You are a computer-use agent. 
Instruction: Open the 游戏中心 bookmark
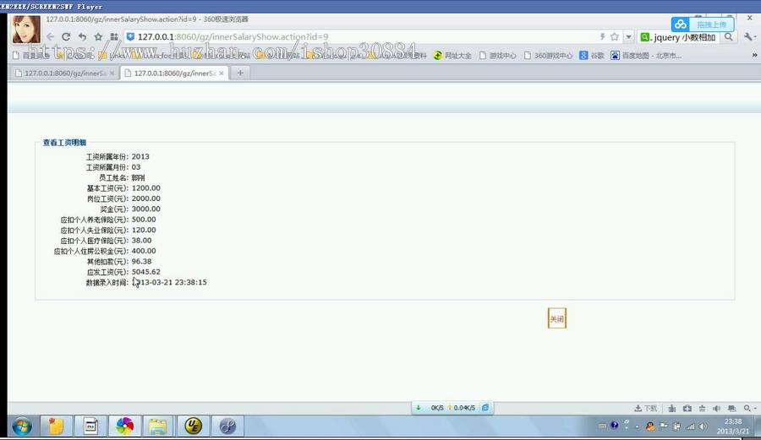[497, 55]
